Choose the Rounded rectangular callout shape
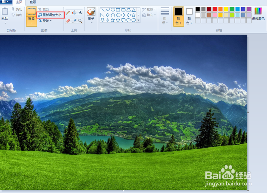Screen dimensions: 267x193 (123, 20)
